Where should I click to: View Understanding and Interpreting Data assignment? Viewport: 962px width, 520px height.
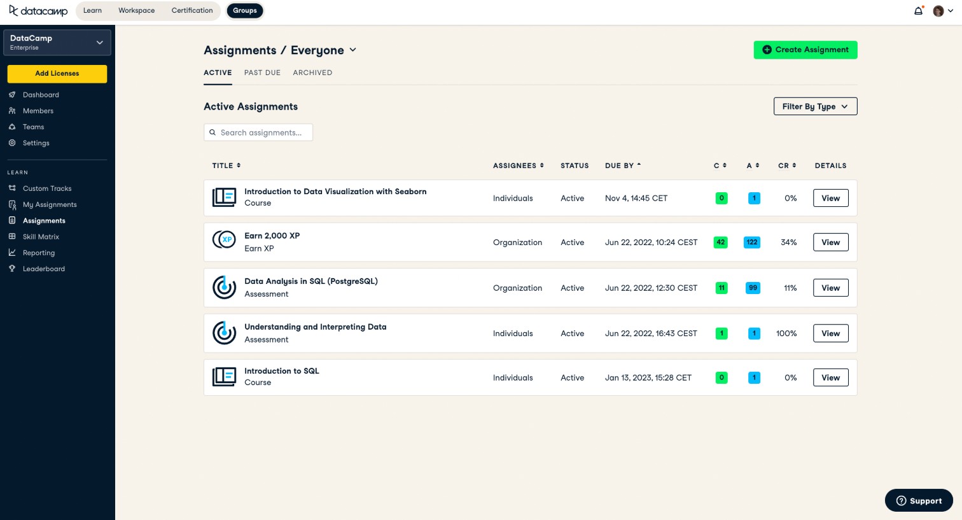coord(830,334)
